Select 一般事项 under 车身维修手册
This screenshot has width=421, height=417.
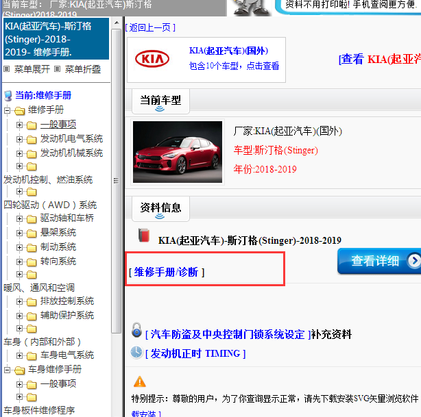coord(58,383)
